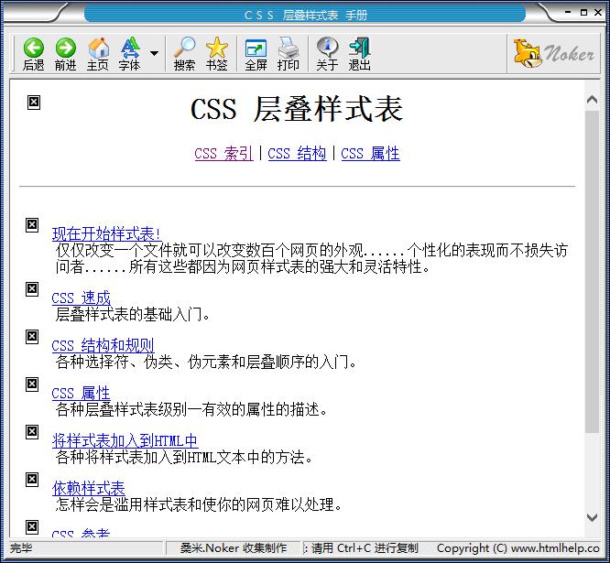Switch to 全屏 fullscreen mode

pyautogui.click(x=256, y=54)
